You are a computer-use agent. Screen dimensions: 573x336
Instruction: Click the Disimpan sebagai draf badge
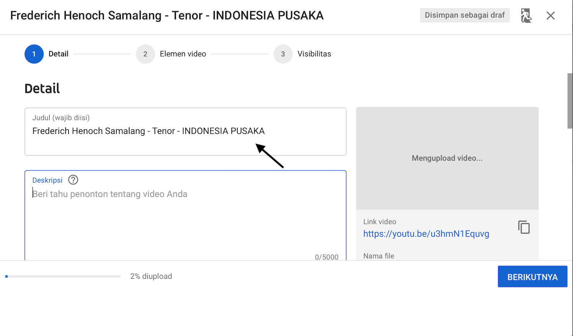464,15
